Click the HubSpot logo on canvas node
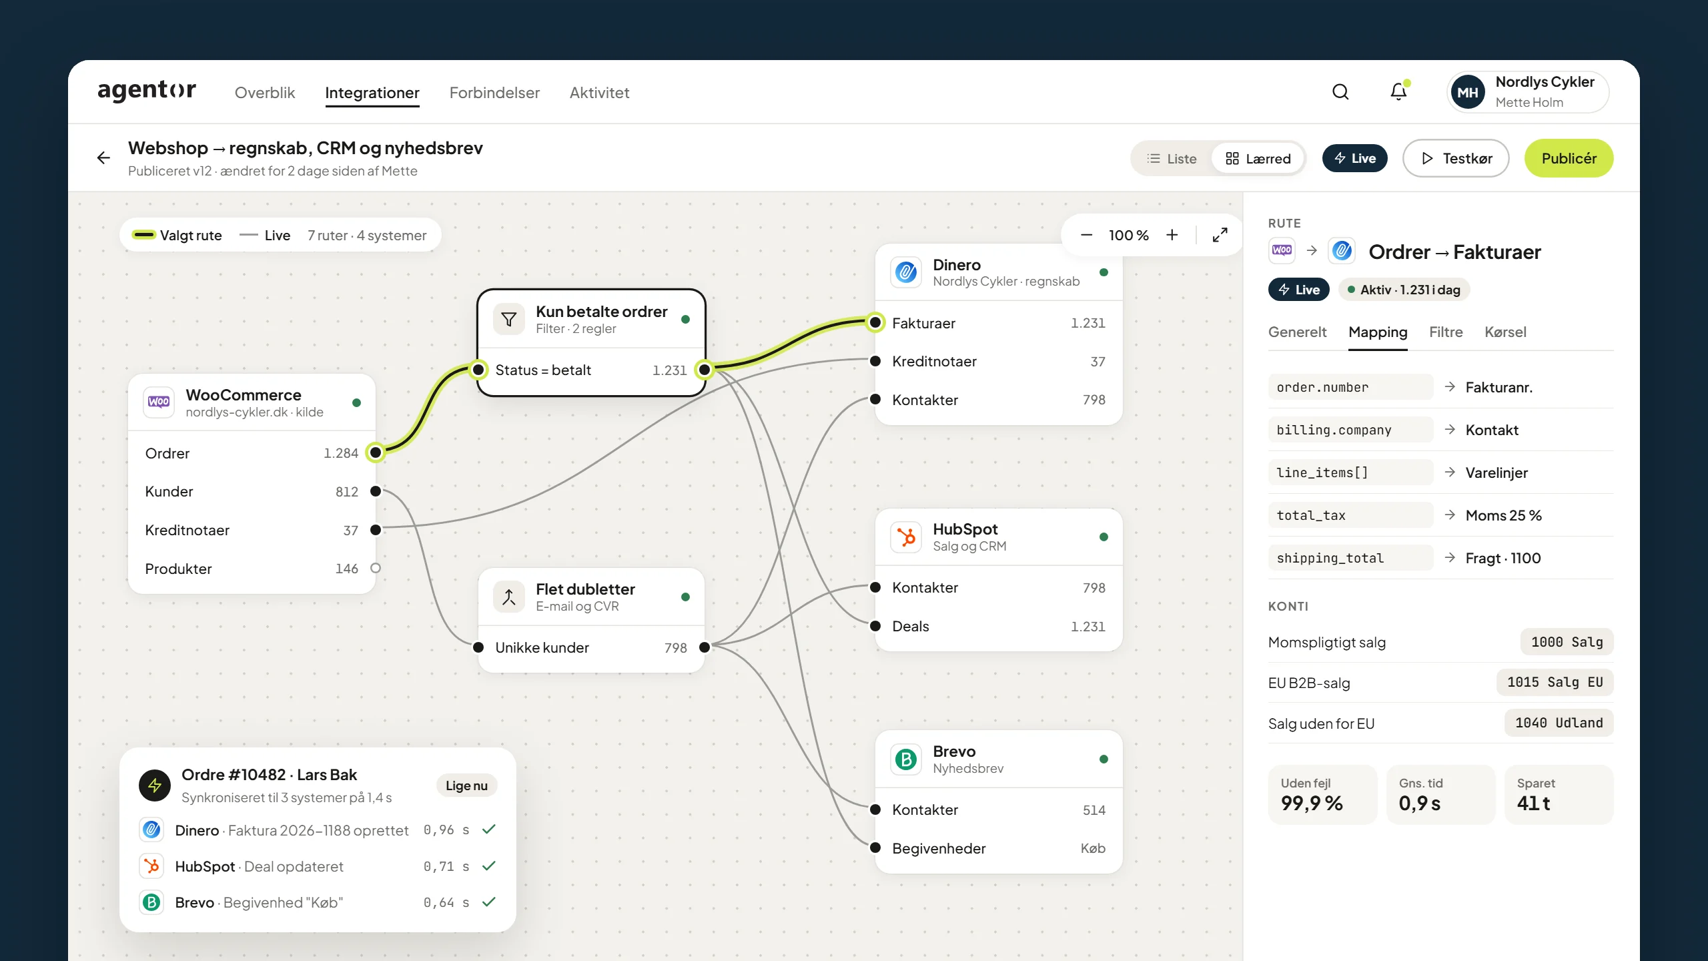 pos(906,537)
